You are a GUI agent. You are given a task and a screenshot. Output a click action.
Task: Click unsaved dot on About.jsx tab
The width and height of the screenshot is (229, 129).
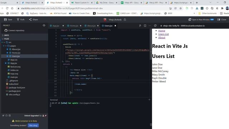(98, 26)
